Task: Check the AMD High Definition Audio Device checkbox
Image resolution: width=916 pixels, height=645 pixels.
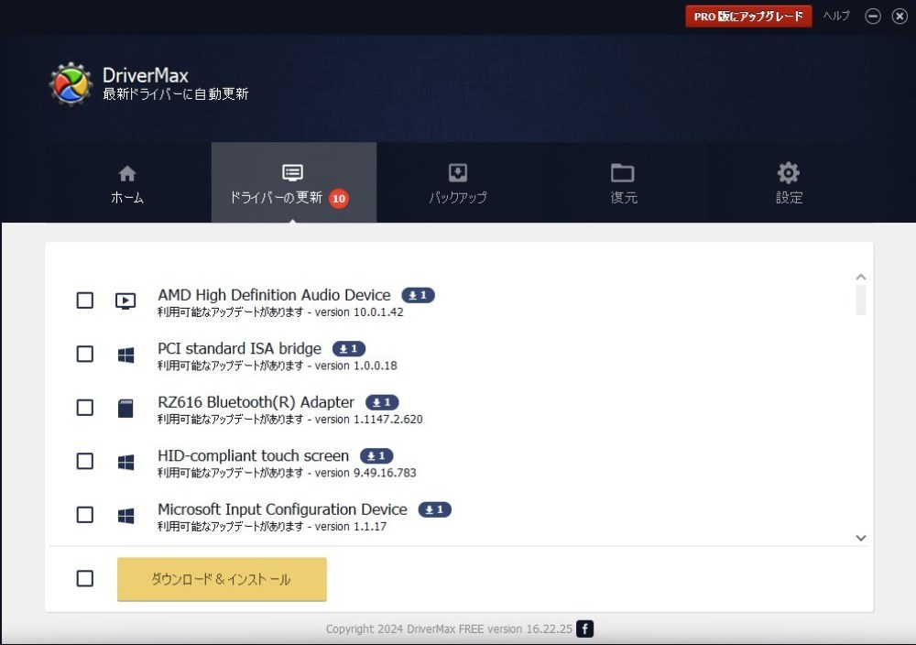Action: (85, 301)
